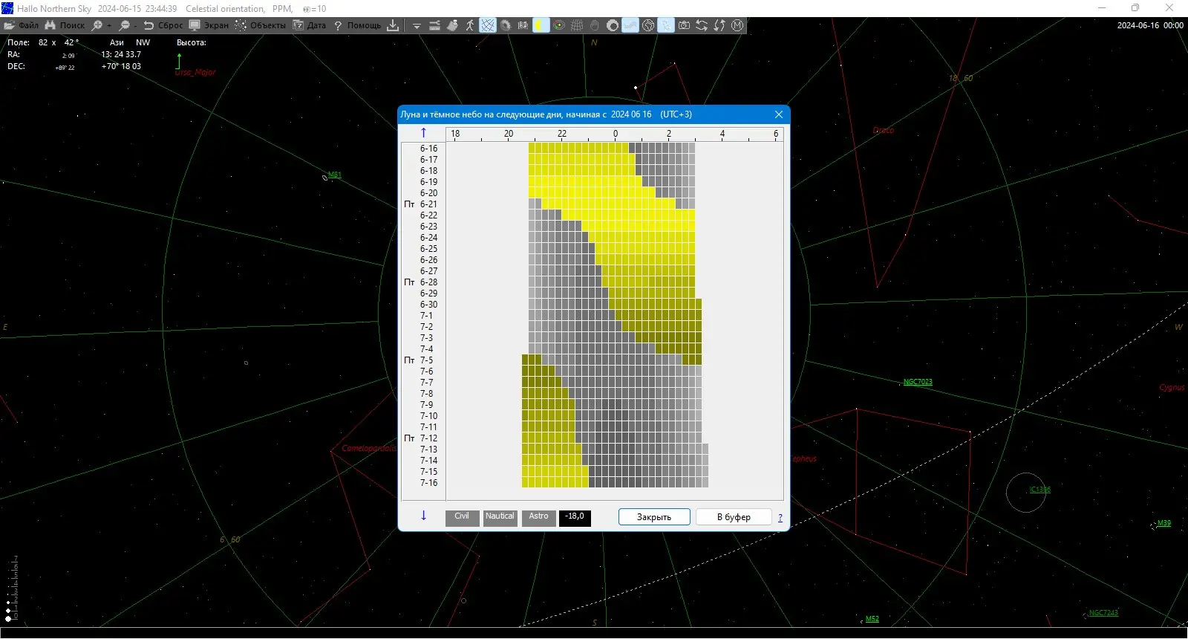1188x639 pixels.
Task: Toggle the constellation lines icon
Action: (488, 25)
